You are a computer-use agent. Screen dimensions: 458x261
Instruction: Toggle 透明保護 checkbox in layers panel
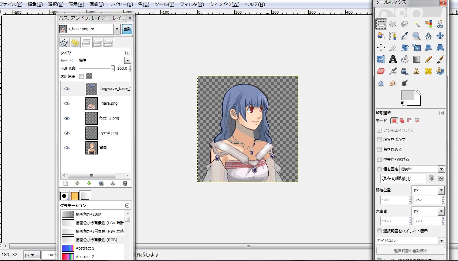[x=81, y=77]
